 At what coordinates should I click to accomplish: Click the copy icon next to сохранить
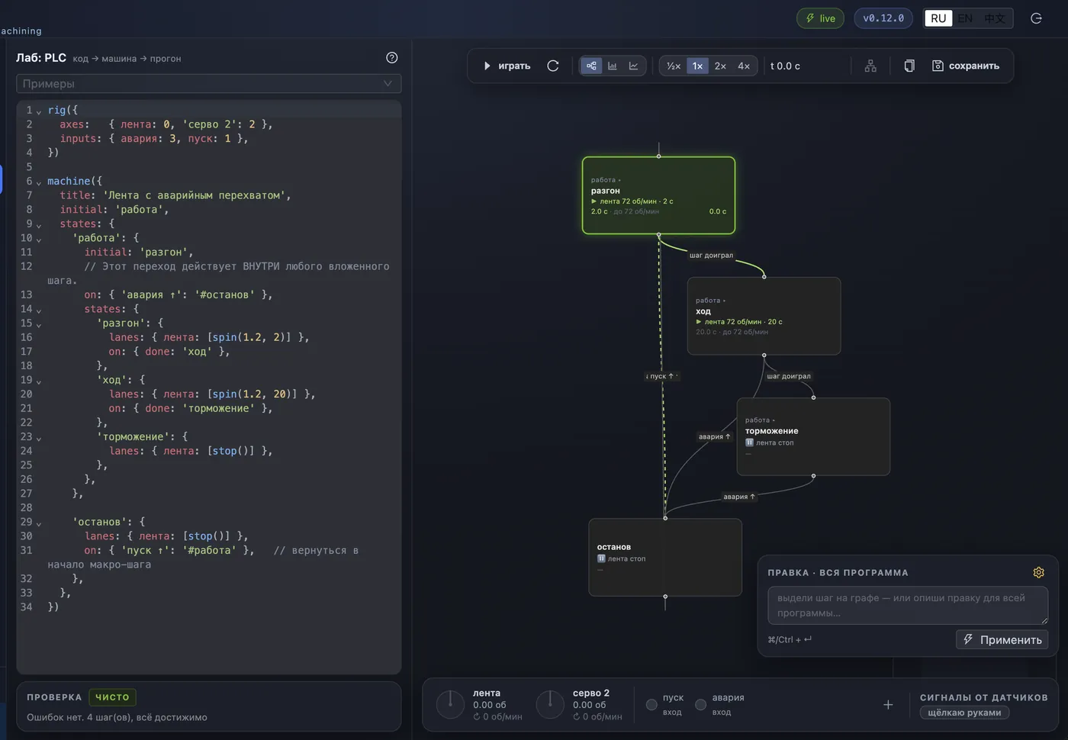click(x=909, y=66)
